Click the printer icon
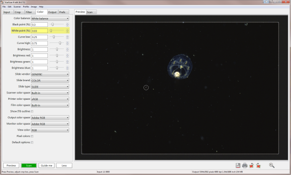The image size is (291, 175). (x=245, y=165)
